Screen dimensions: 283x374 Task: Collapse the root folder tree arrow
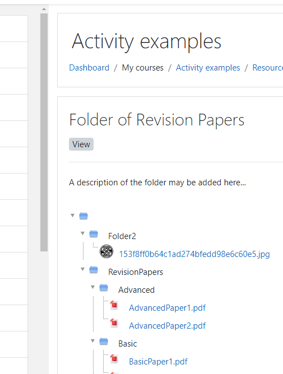tap(73, 216)
